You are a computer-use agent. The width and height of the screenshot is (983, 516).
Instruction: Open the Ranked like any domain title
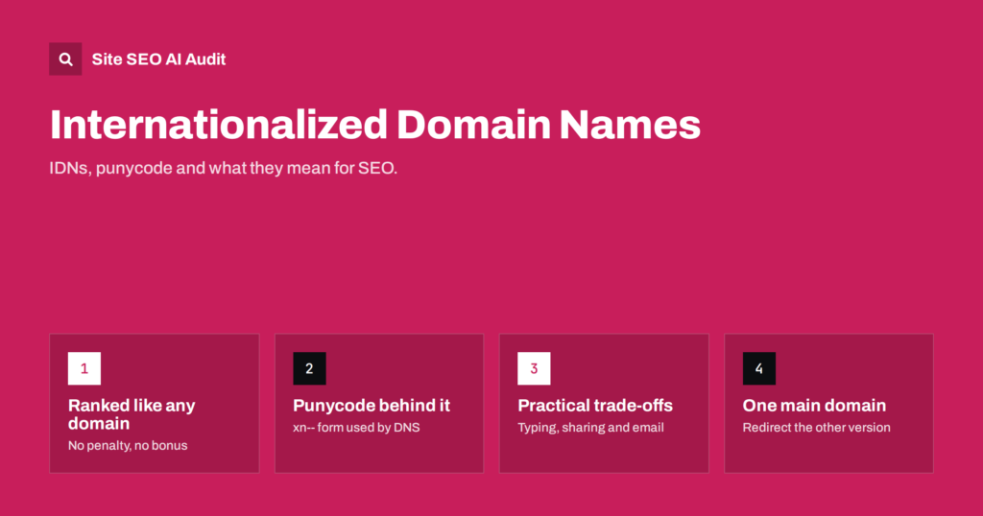pyautogui.click(x=132, y=414)
